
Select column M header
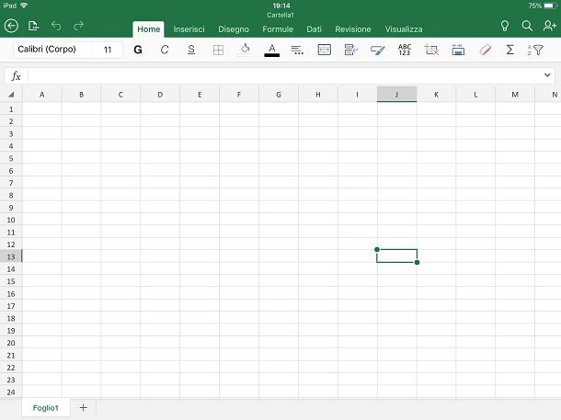pyautogui.click(x=515, y=95)
